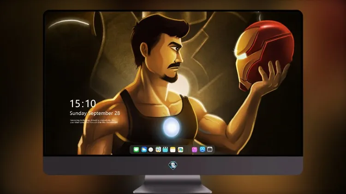Click the small tagline text under date
This screenshot has width=346, height=194.
pos(94,121)
